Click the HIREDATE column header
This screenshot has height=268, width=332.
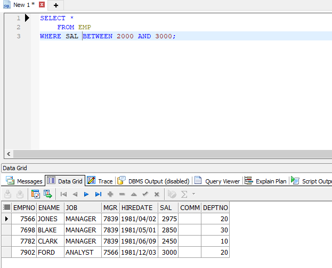[139, 207]
